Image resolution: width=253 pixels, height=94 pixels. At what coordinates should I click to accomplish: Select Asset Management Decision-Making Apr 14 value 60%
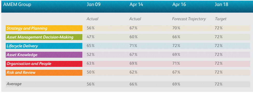[133, 37]
